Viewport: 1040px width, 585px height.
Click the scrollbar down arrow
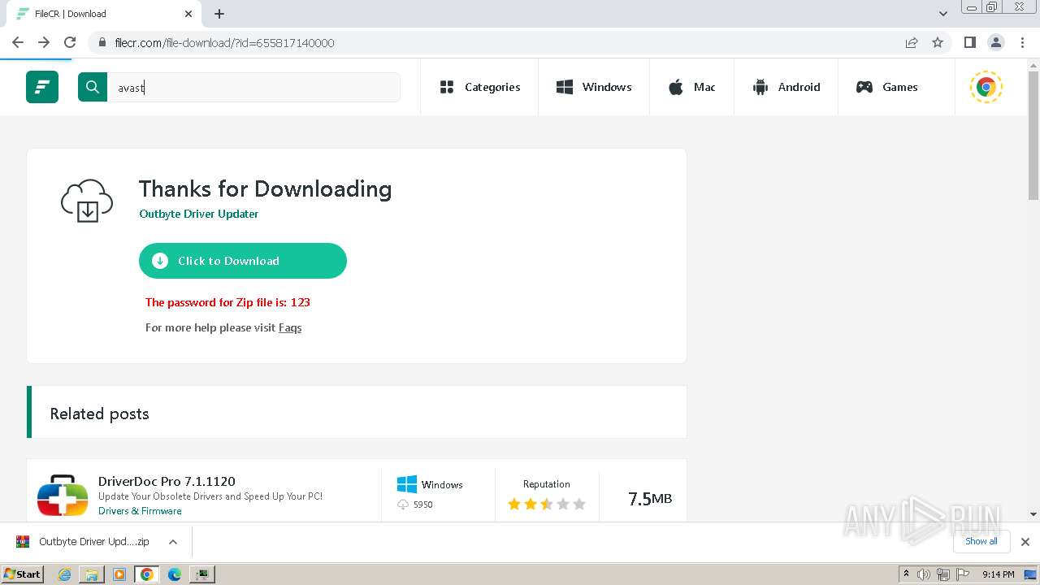[x=1033, y=513]
